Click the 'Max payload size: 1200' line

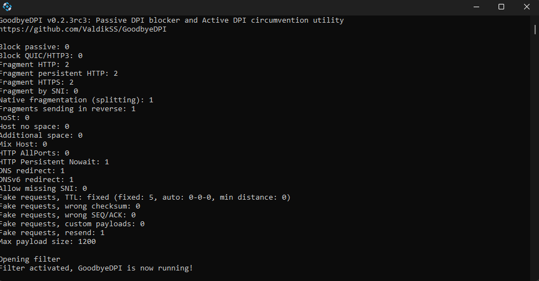(48, 242)
